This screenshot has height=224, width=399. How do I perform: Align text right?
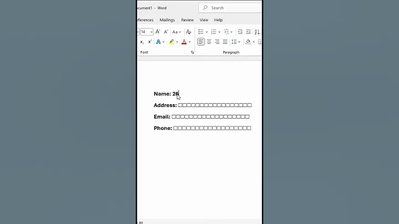click(217, 42)
